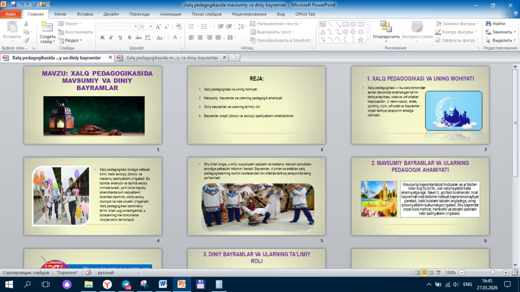The width and height of the screenshot is (520, 292).
Task: Toggle italic К formatting
Action: (x=111, y=37)
